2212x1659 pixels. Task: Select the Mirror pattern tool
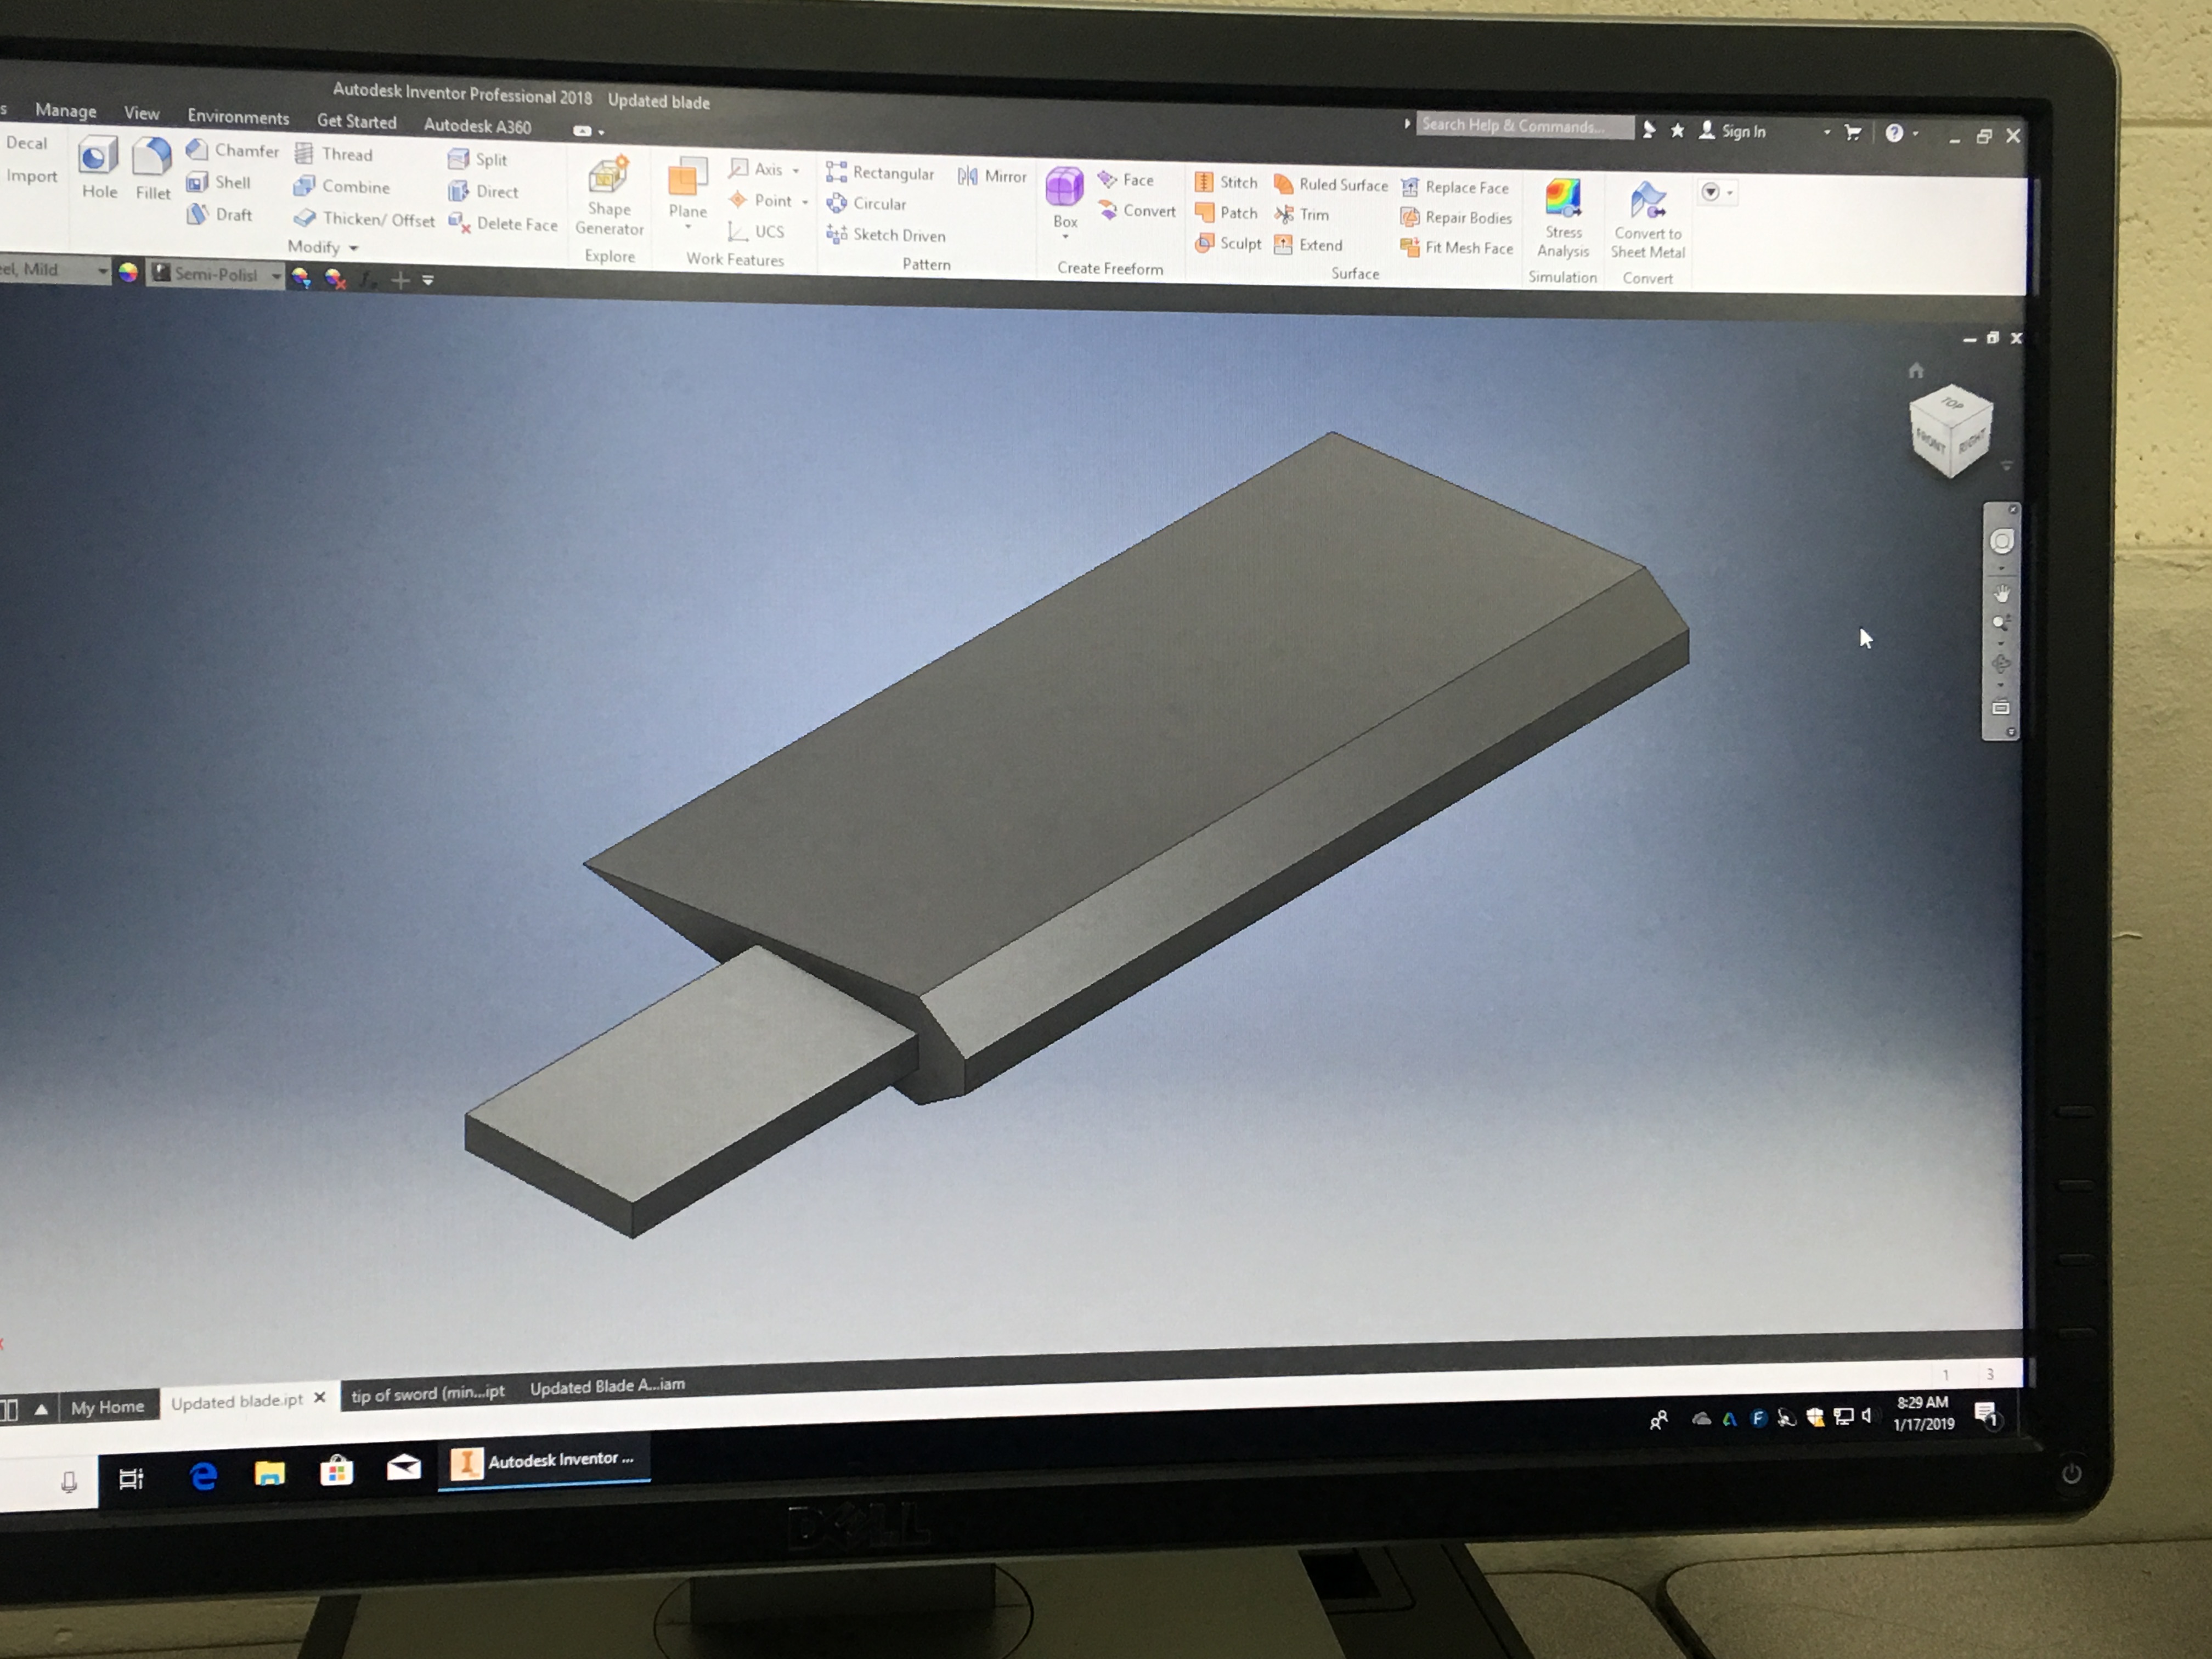(x=992, y=176)
